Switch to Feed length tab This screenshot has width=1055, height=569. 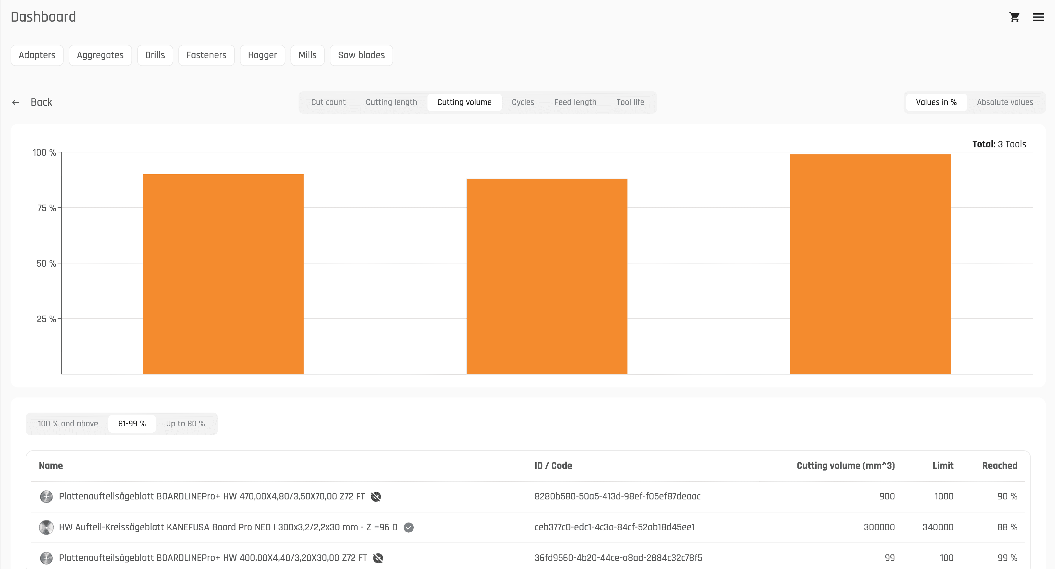576,102
